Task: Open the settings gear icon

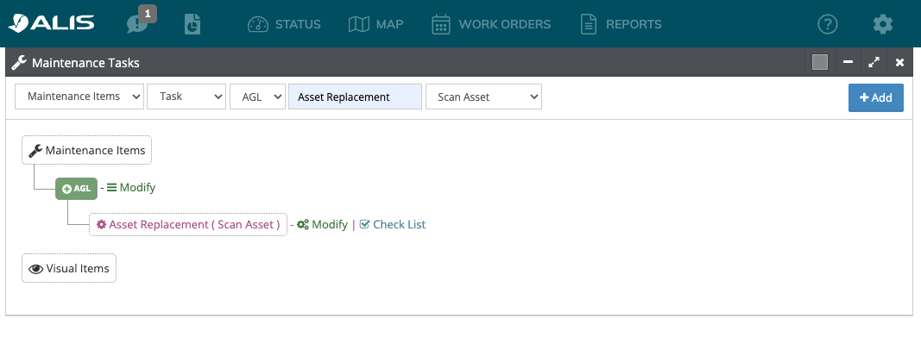Action: coord(883,24)
